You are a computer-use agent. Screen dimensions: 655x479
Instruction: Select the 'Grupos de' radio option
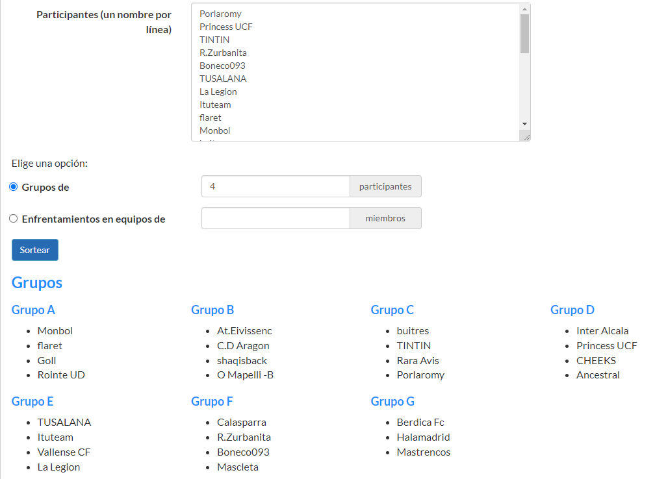[x=14, y=187]
